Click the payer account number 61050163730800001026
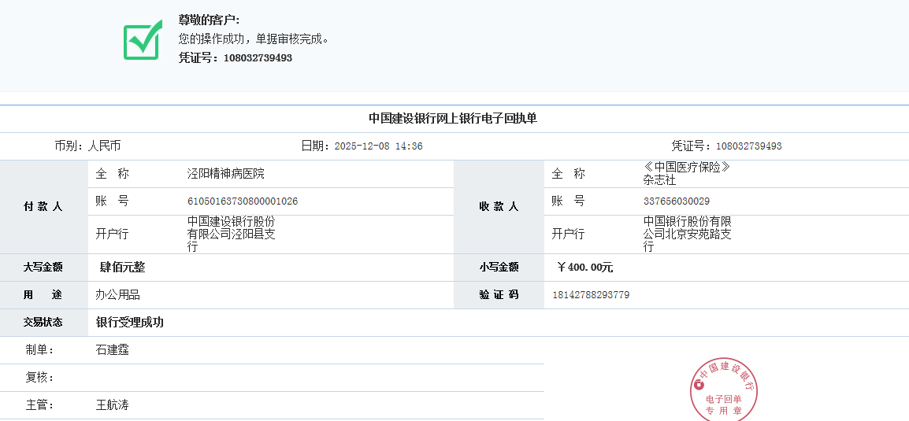The width and height of the screenshot is (909, 421). 243,201
